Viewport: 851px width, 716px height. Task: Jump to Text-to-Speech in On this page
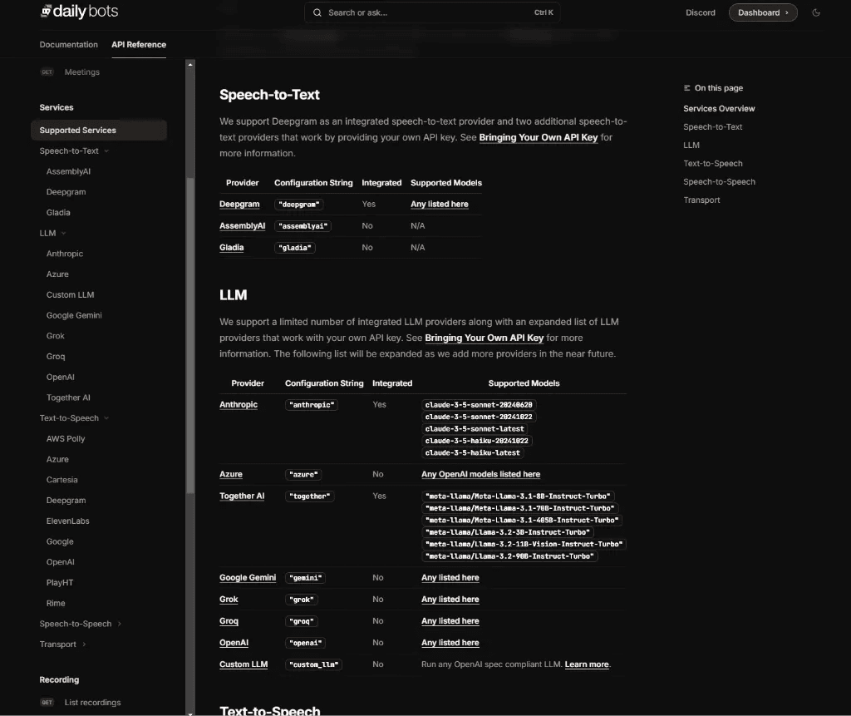[712, 164]
